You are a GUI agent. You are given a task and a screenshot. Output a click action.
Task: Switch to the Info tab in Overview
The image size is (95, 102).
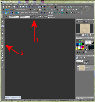(86, 22)
